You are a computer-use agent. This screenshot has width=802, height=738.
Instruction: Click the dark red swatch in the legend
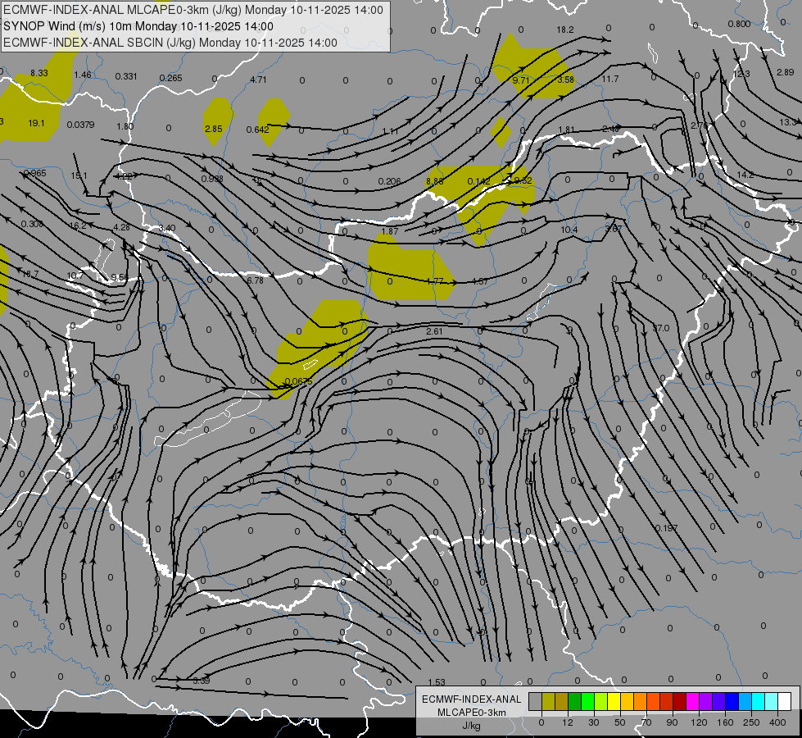coord(679,702)
